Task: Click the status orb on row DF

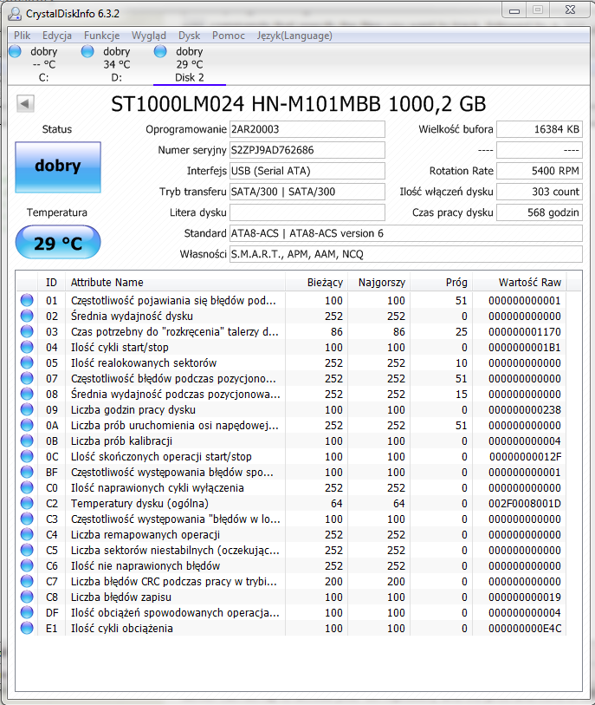Action: click(27, 612)
